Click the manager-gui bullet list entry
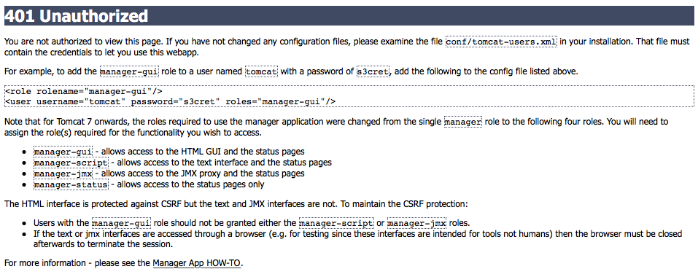Image resolution: width=698 pixels, height=277 pixels. tap(169, 152)
